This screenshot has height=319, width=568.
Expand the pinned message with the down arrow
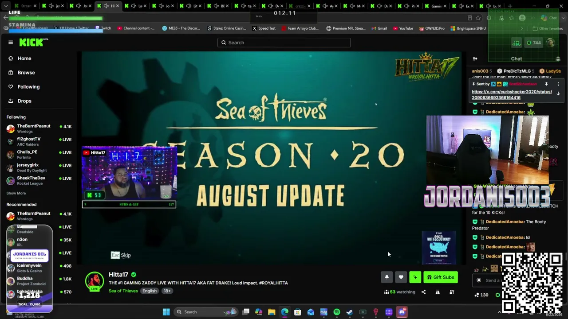coord(558,93)
